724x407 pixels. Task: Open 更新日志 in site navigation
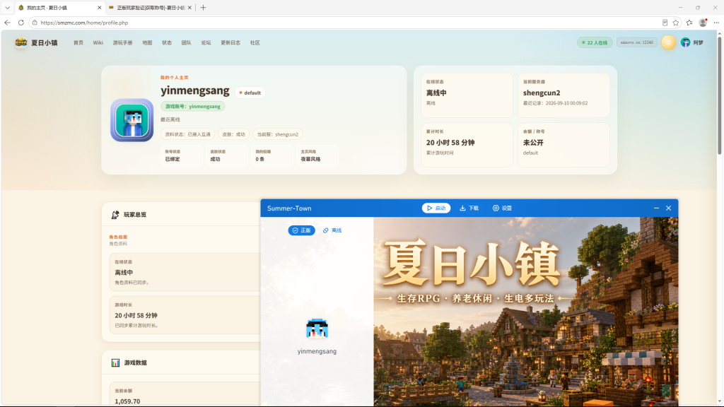[230, 42]
